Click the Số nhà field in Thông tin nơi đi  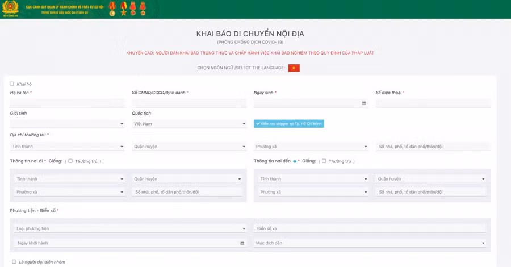tap(187, 192)
